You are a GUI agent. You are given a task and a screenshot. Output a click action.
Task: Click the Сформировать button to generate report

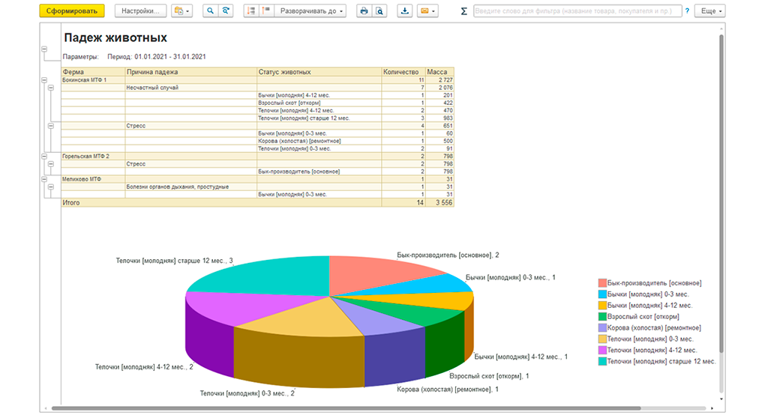72,10
